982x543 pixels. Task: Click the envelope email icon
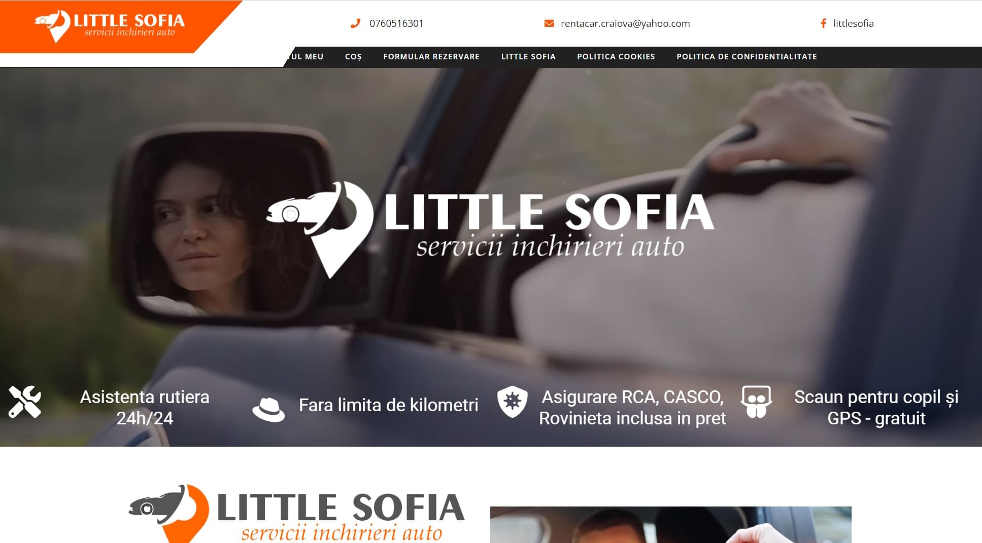point(549,23)
